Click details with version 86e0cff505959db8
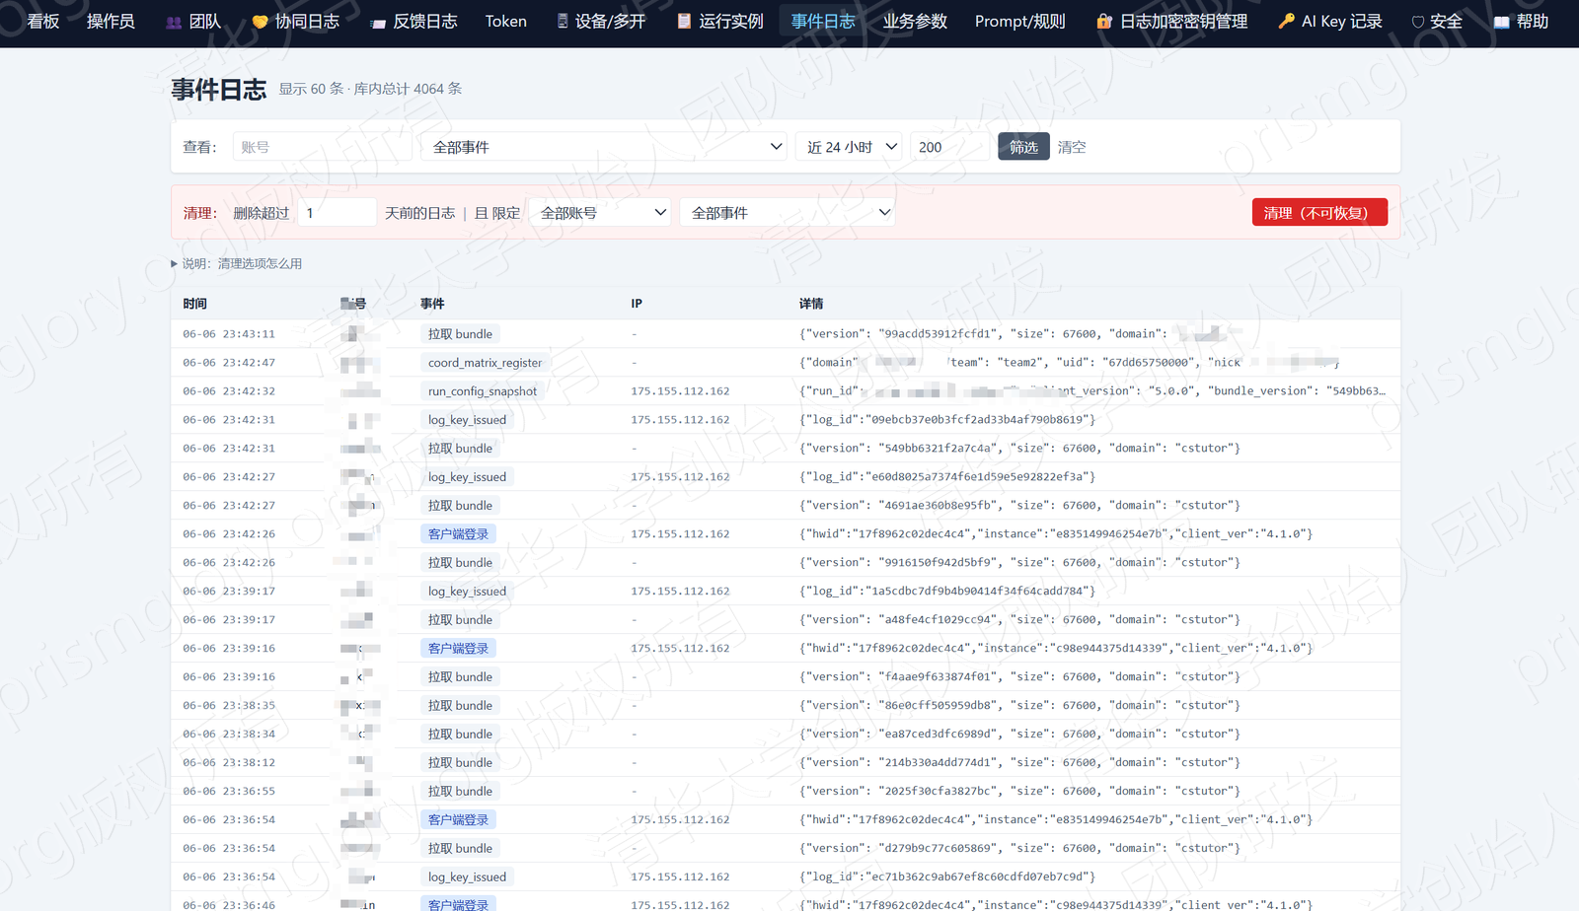 [1019, 706]
